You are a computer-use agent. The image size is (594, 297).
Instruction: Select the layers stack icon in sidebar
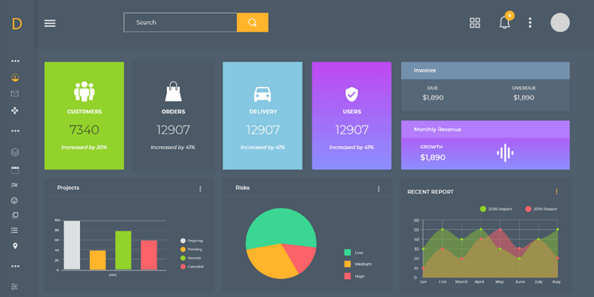click(x=15, y=152)
